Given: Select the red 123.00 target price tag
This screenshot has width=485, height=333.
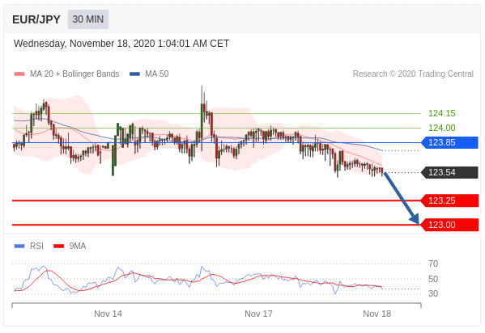Looking at the screenshot, I should pos(450,225).
